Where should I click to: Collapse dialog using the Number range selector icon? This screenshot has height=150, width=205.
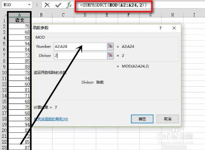[110, 46]
